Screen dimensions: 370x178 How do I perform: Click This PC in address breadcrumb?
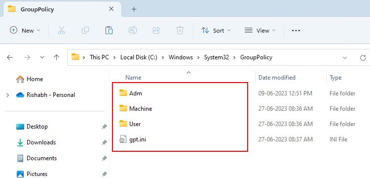(x=99, y=57)
